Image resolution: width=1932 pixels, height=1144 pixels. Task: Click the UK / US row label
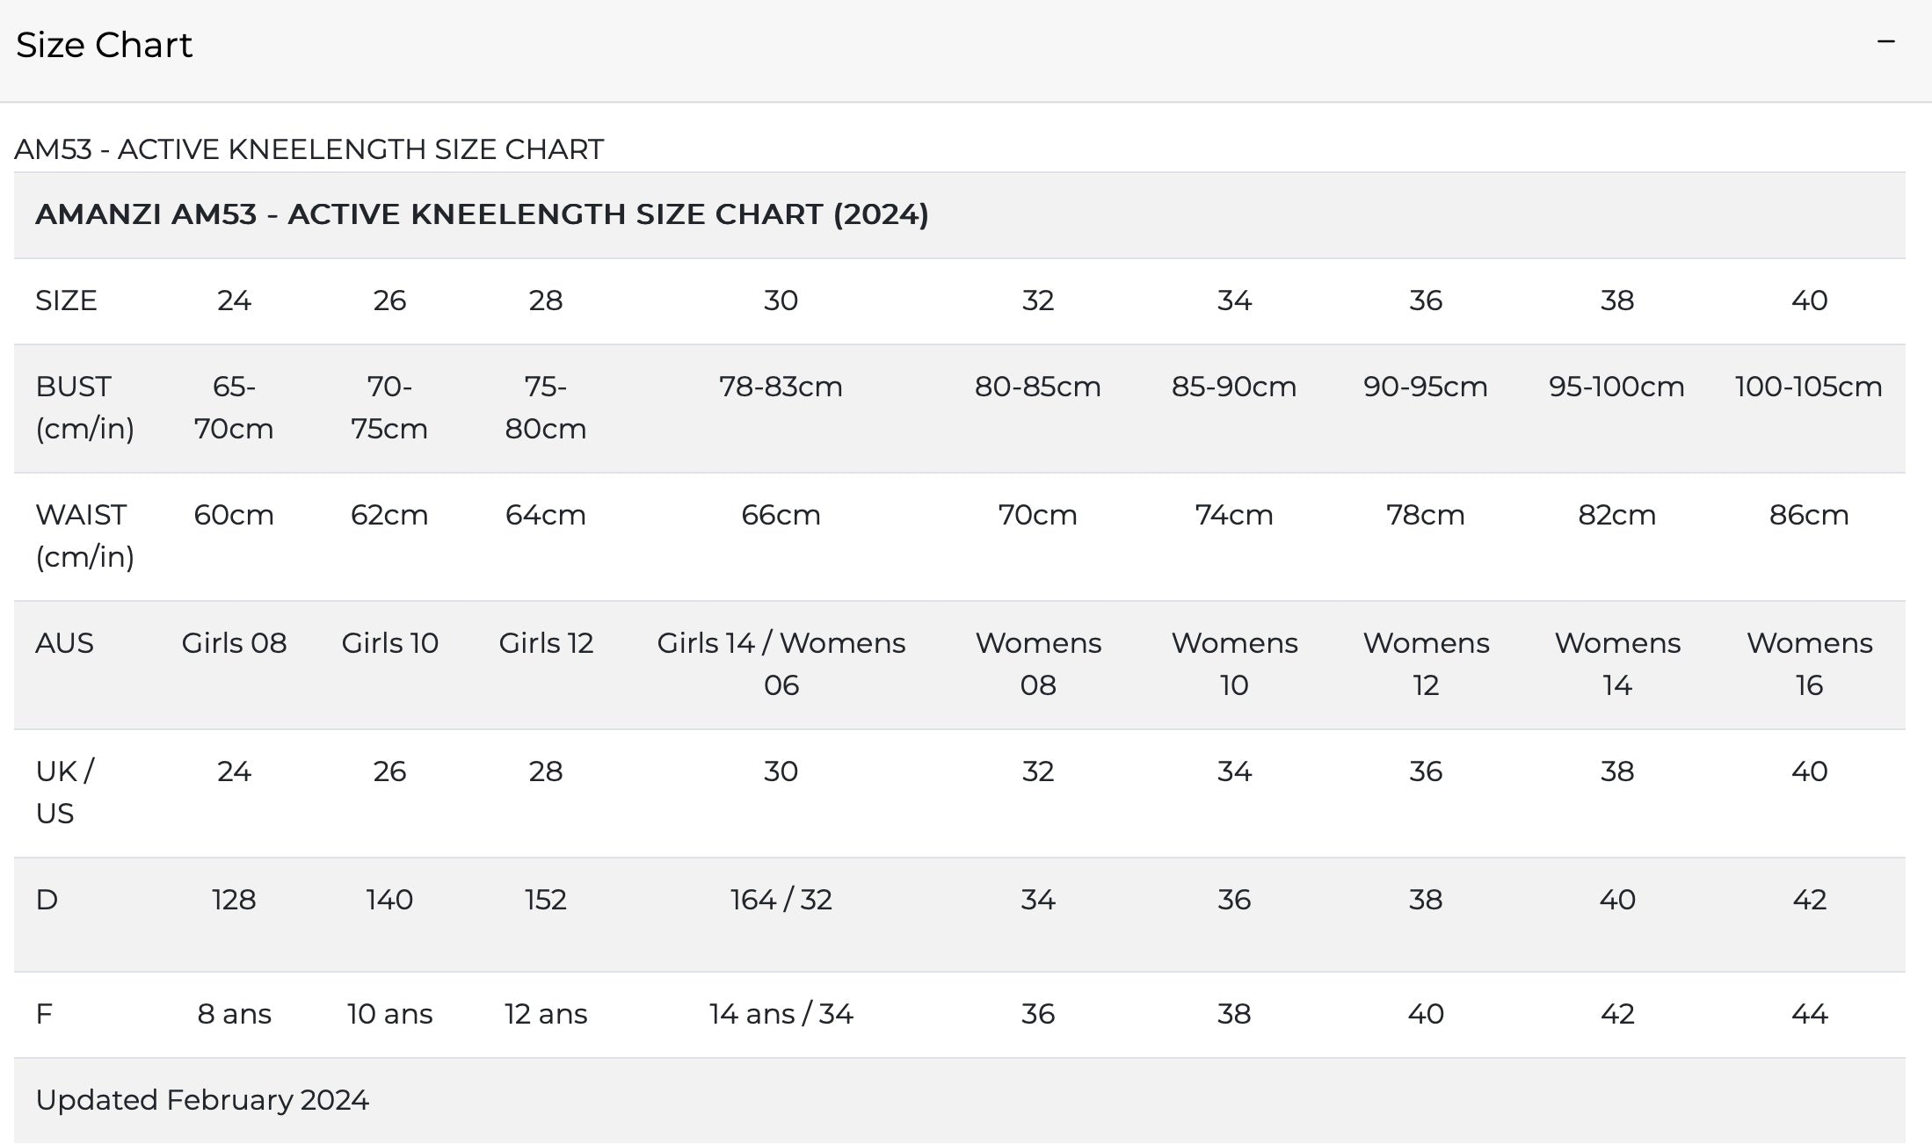[64, 793]
